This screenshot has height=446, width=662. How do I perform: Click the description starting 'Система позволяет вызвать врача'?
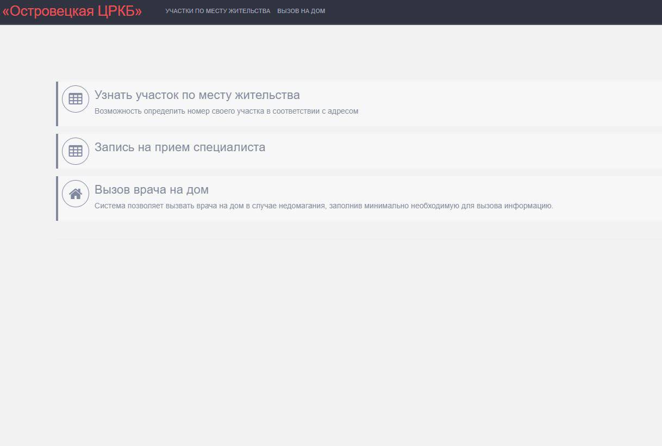323,206
